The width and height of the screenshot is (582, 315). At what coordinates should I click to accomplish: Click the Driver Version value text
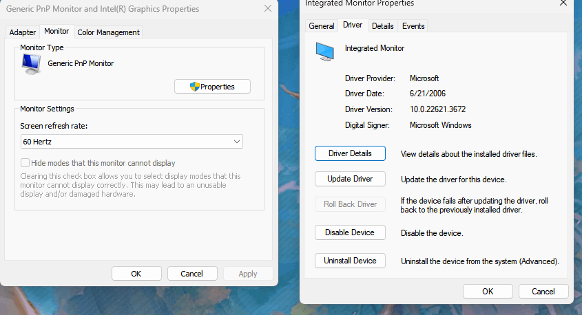point(437,109)
